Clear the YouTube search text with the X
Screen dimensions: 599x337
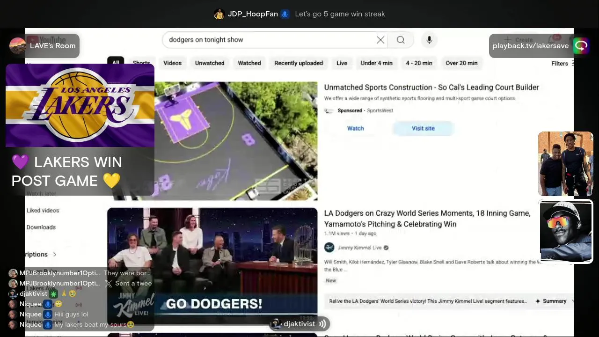380,40
